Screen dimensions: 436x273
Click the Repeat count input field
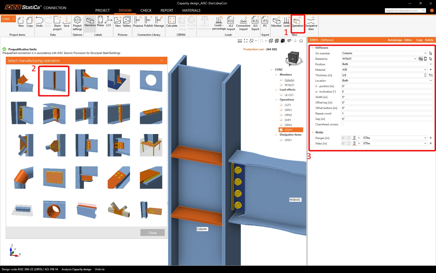pyautogui.click(x=387, y=113)
